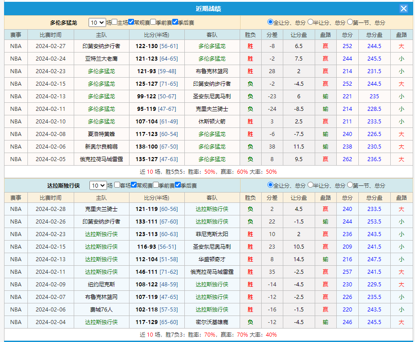
Task: Open the 达拉斯独行侠 games count dropdown
Action: [98, 185]
